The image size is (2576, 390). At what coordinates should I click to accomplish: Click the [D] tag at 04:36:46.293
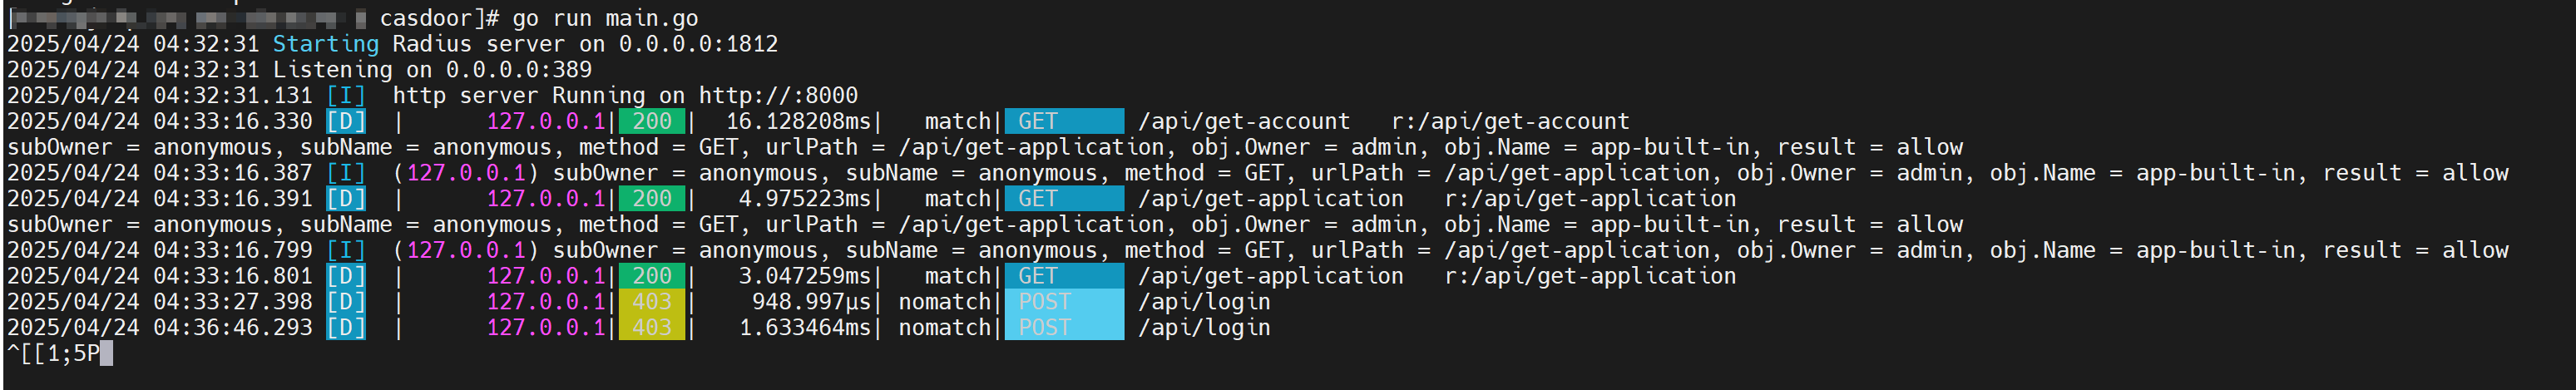346,328
